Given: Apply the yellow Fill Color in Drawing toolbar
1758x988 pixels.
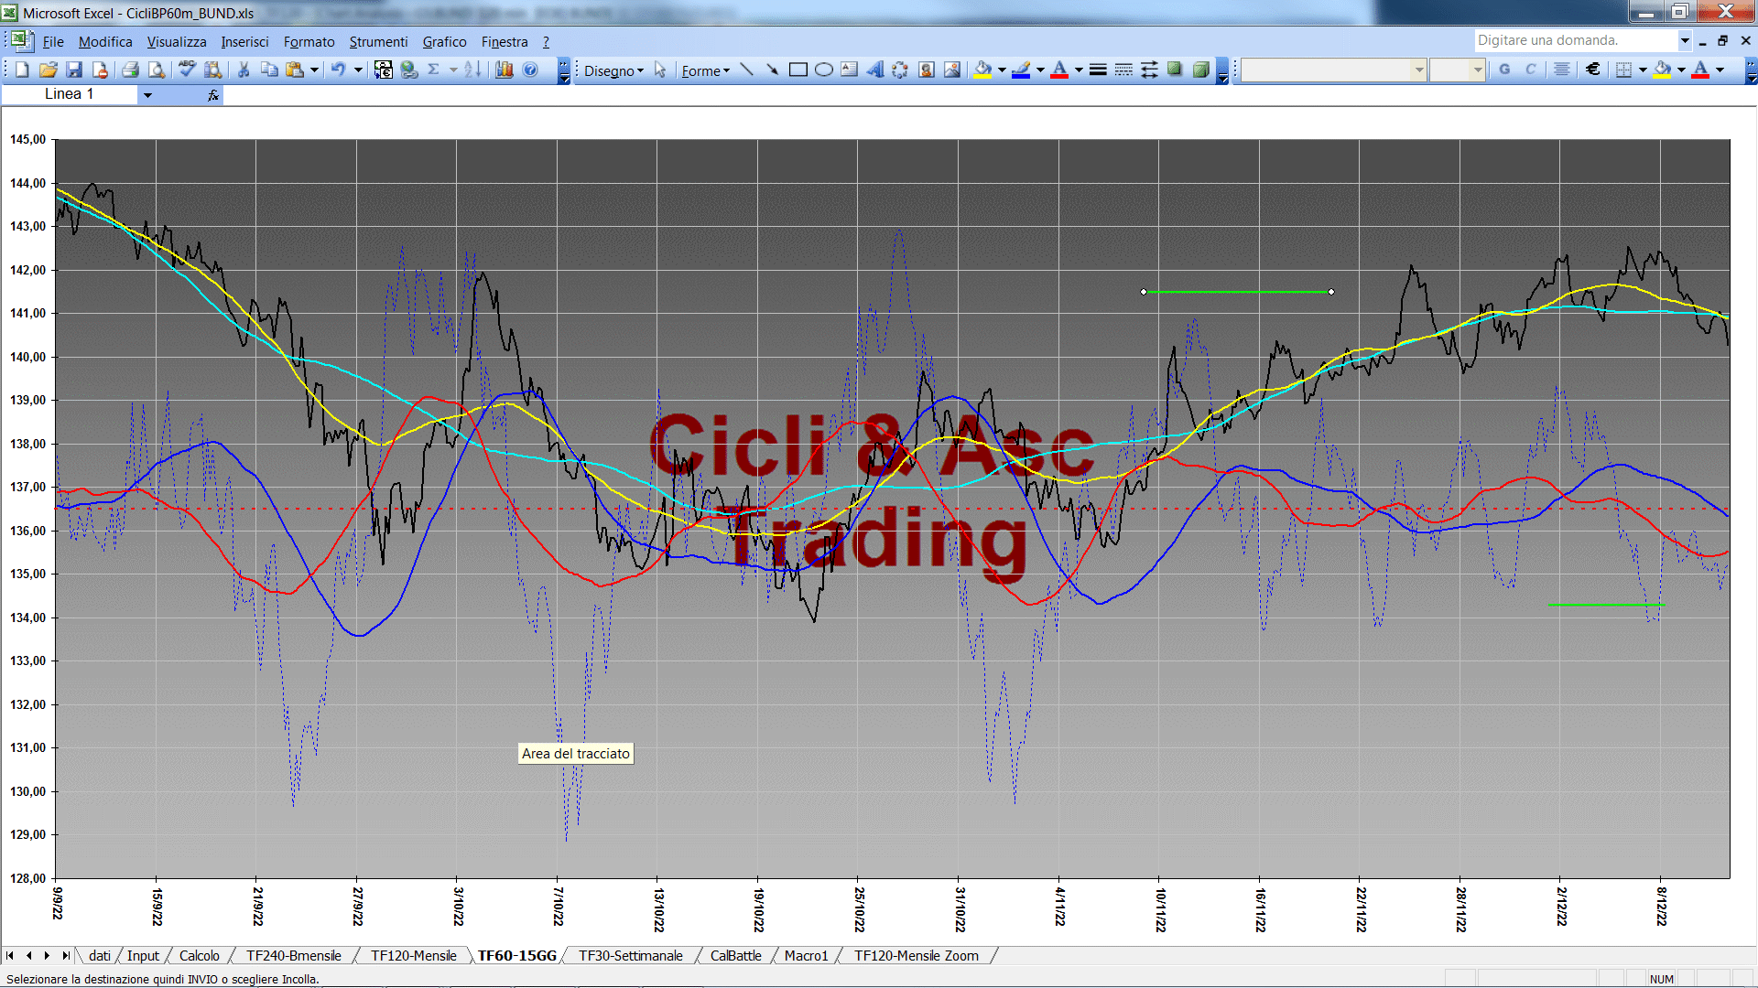Looking at the screenshot, I should [983, 70].
